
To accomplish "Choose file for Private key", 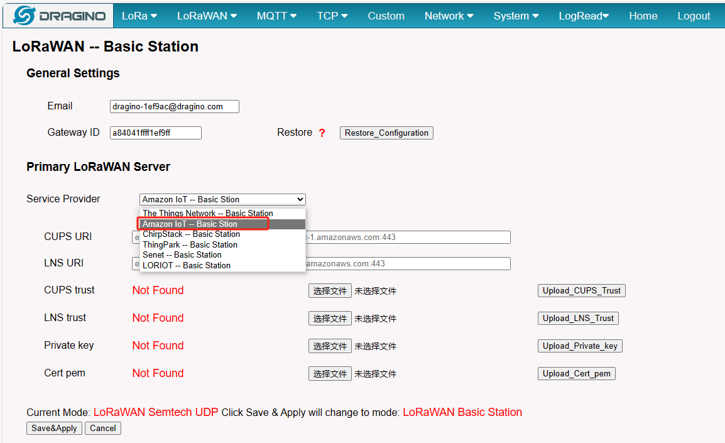I will tap(330, 346).
